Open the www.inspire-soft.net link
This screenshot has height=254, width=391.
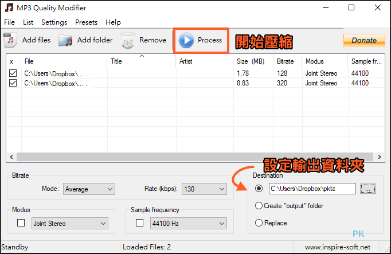coord(337,247)
